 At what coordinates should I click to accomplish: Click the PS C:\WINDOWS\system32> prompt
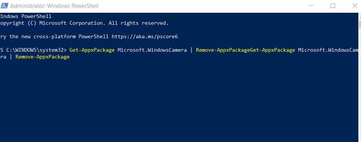coord(33,50)
